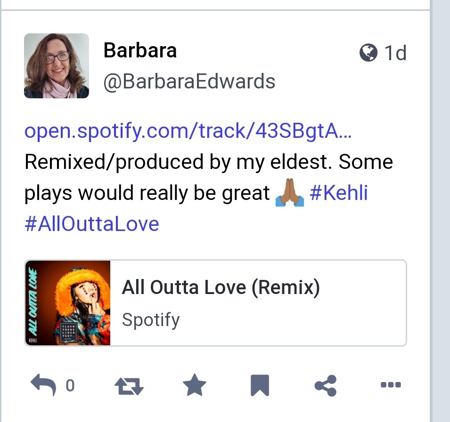Click the globe public-visibility icon
Viewport: 450px width, 422px height.
(368, 53)
